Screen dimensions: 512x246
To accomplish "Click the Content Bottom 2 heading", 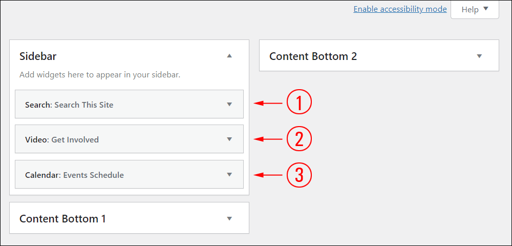I will tap(313, 56).
